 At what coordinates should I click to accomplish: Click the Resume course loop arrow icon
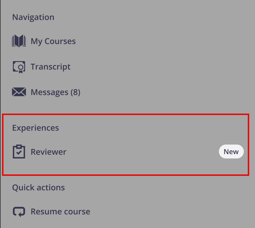click(x=19, y=211)
